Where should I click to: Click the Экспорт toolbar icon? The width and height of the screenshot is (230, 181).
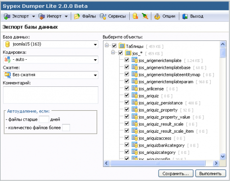7,16
